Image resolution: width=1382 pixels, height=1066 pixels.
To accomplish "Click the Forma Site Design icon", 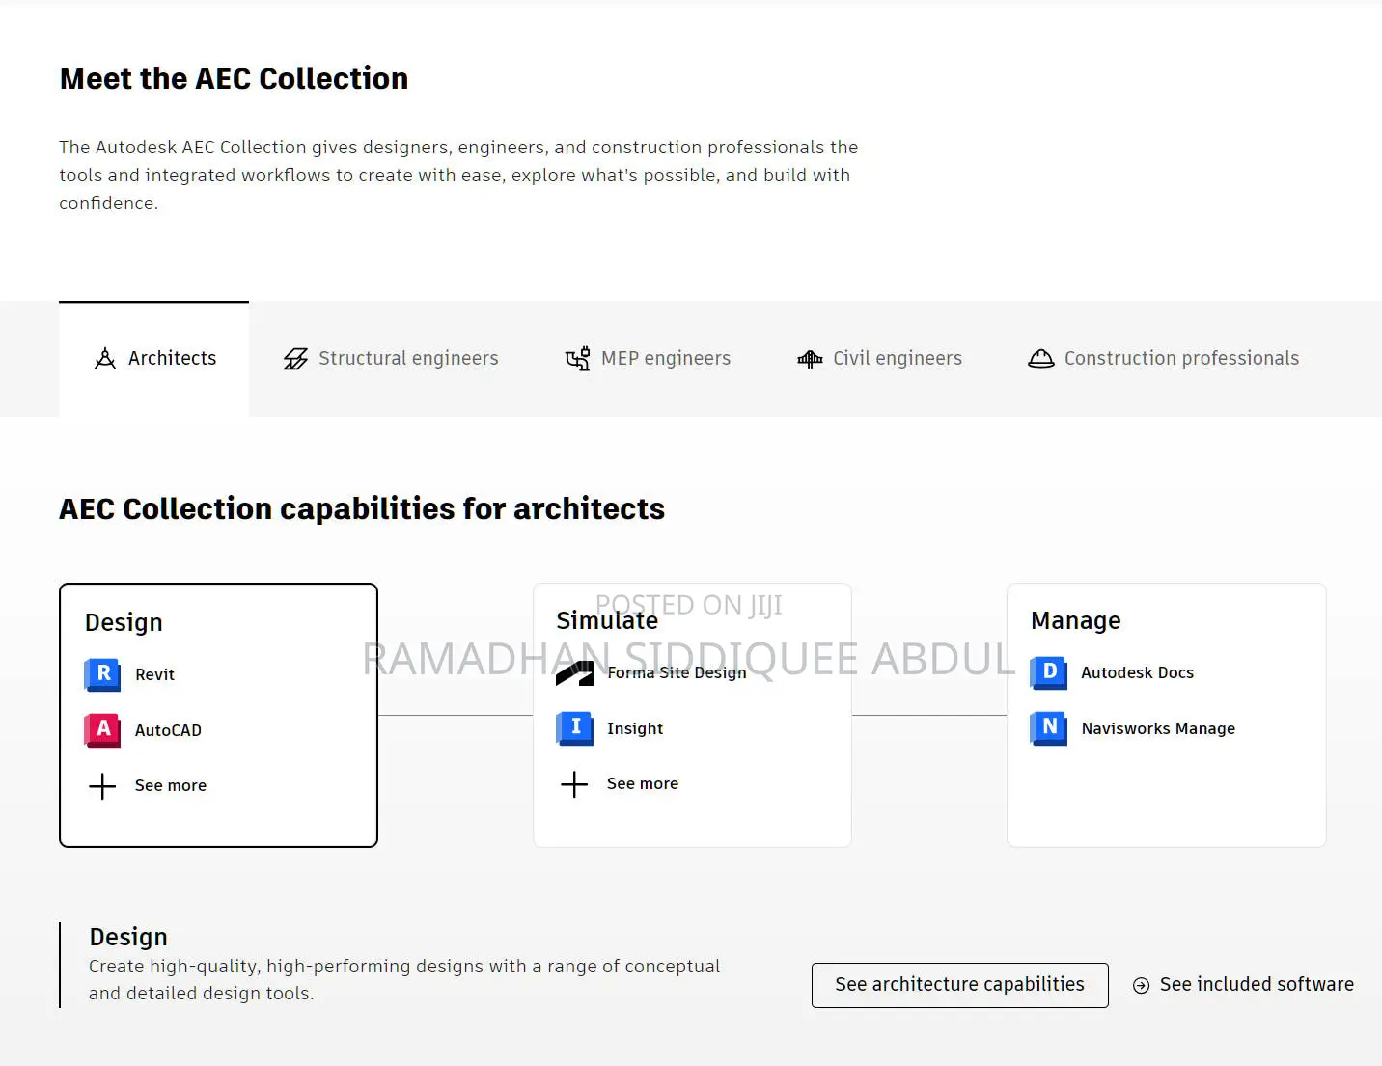I will (x=574, y=673).
